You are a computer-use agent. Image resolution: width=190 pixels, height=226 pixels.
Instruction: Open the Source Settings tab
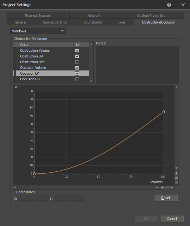[x=55, y=22]
